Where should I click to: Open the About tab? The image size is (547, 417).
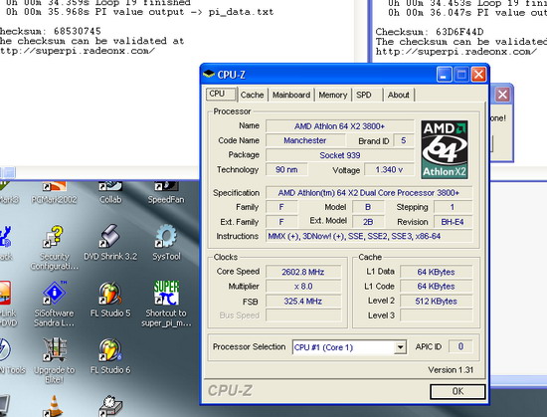(x=399, y=95)
